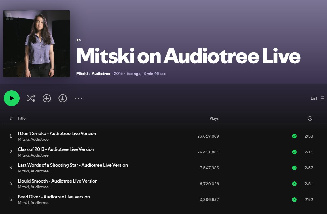Click play count 7,547,983
The width and height of the screenshot is (327, 214).
[x=209, y=168]
